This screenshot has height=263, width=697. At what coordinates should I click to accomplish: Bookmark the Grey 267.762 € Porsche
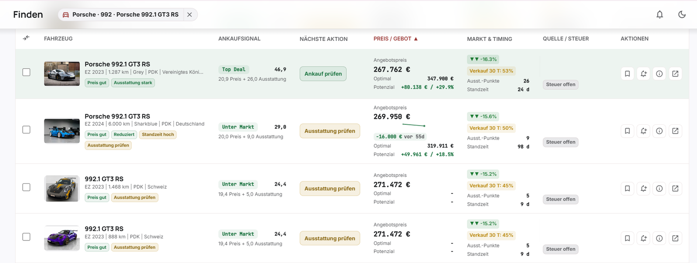[x=627, y=74]
